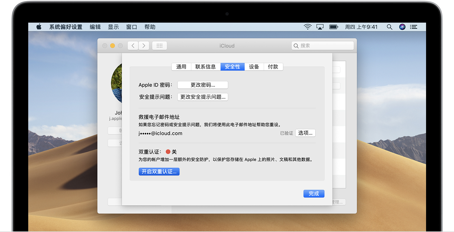Show all preferences grid icon

tap(159, 46)
